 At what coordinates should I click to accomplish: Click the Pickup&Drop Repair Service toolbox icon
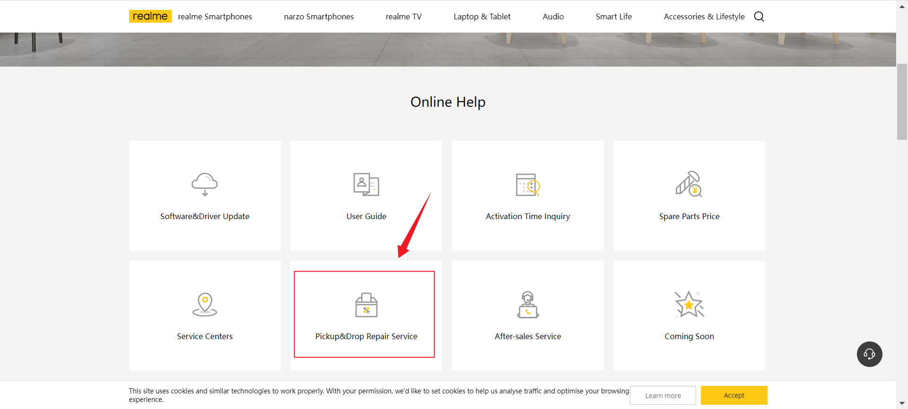367,305
